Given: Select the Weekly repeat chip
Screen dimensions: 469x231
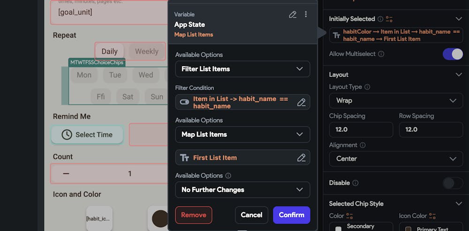Looking at the screenshot, I should (147, 52).
